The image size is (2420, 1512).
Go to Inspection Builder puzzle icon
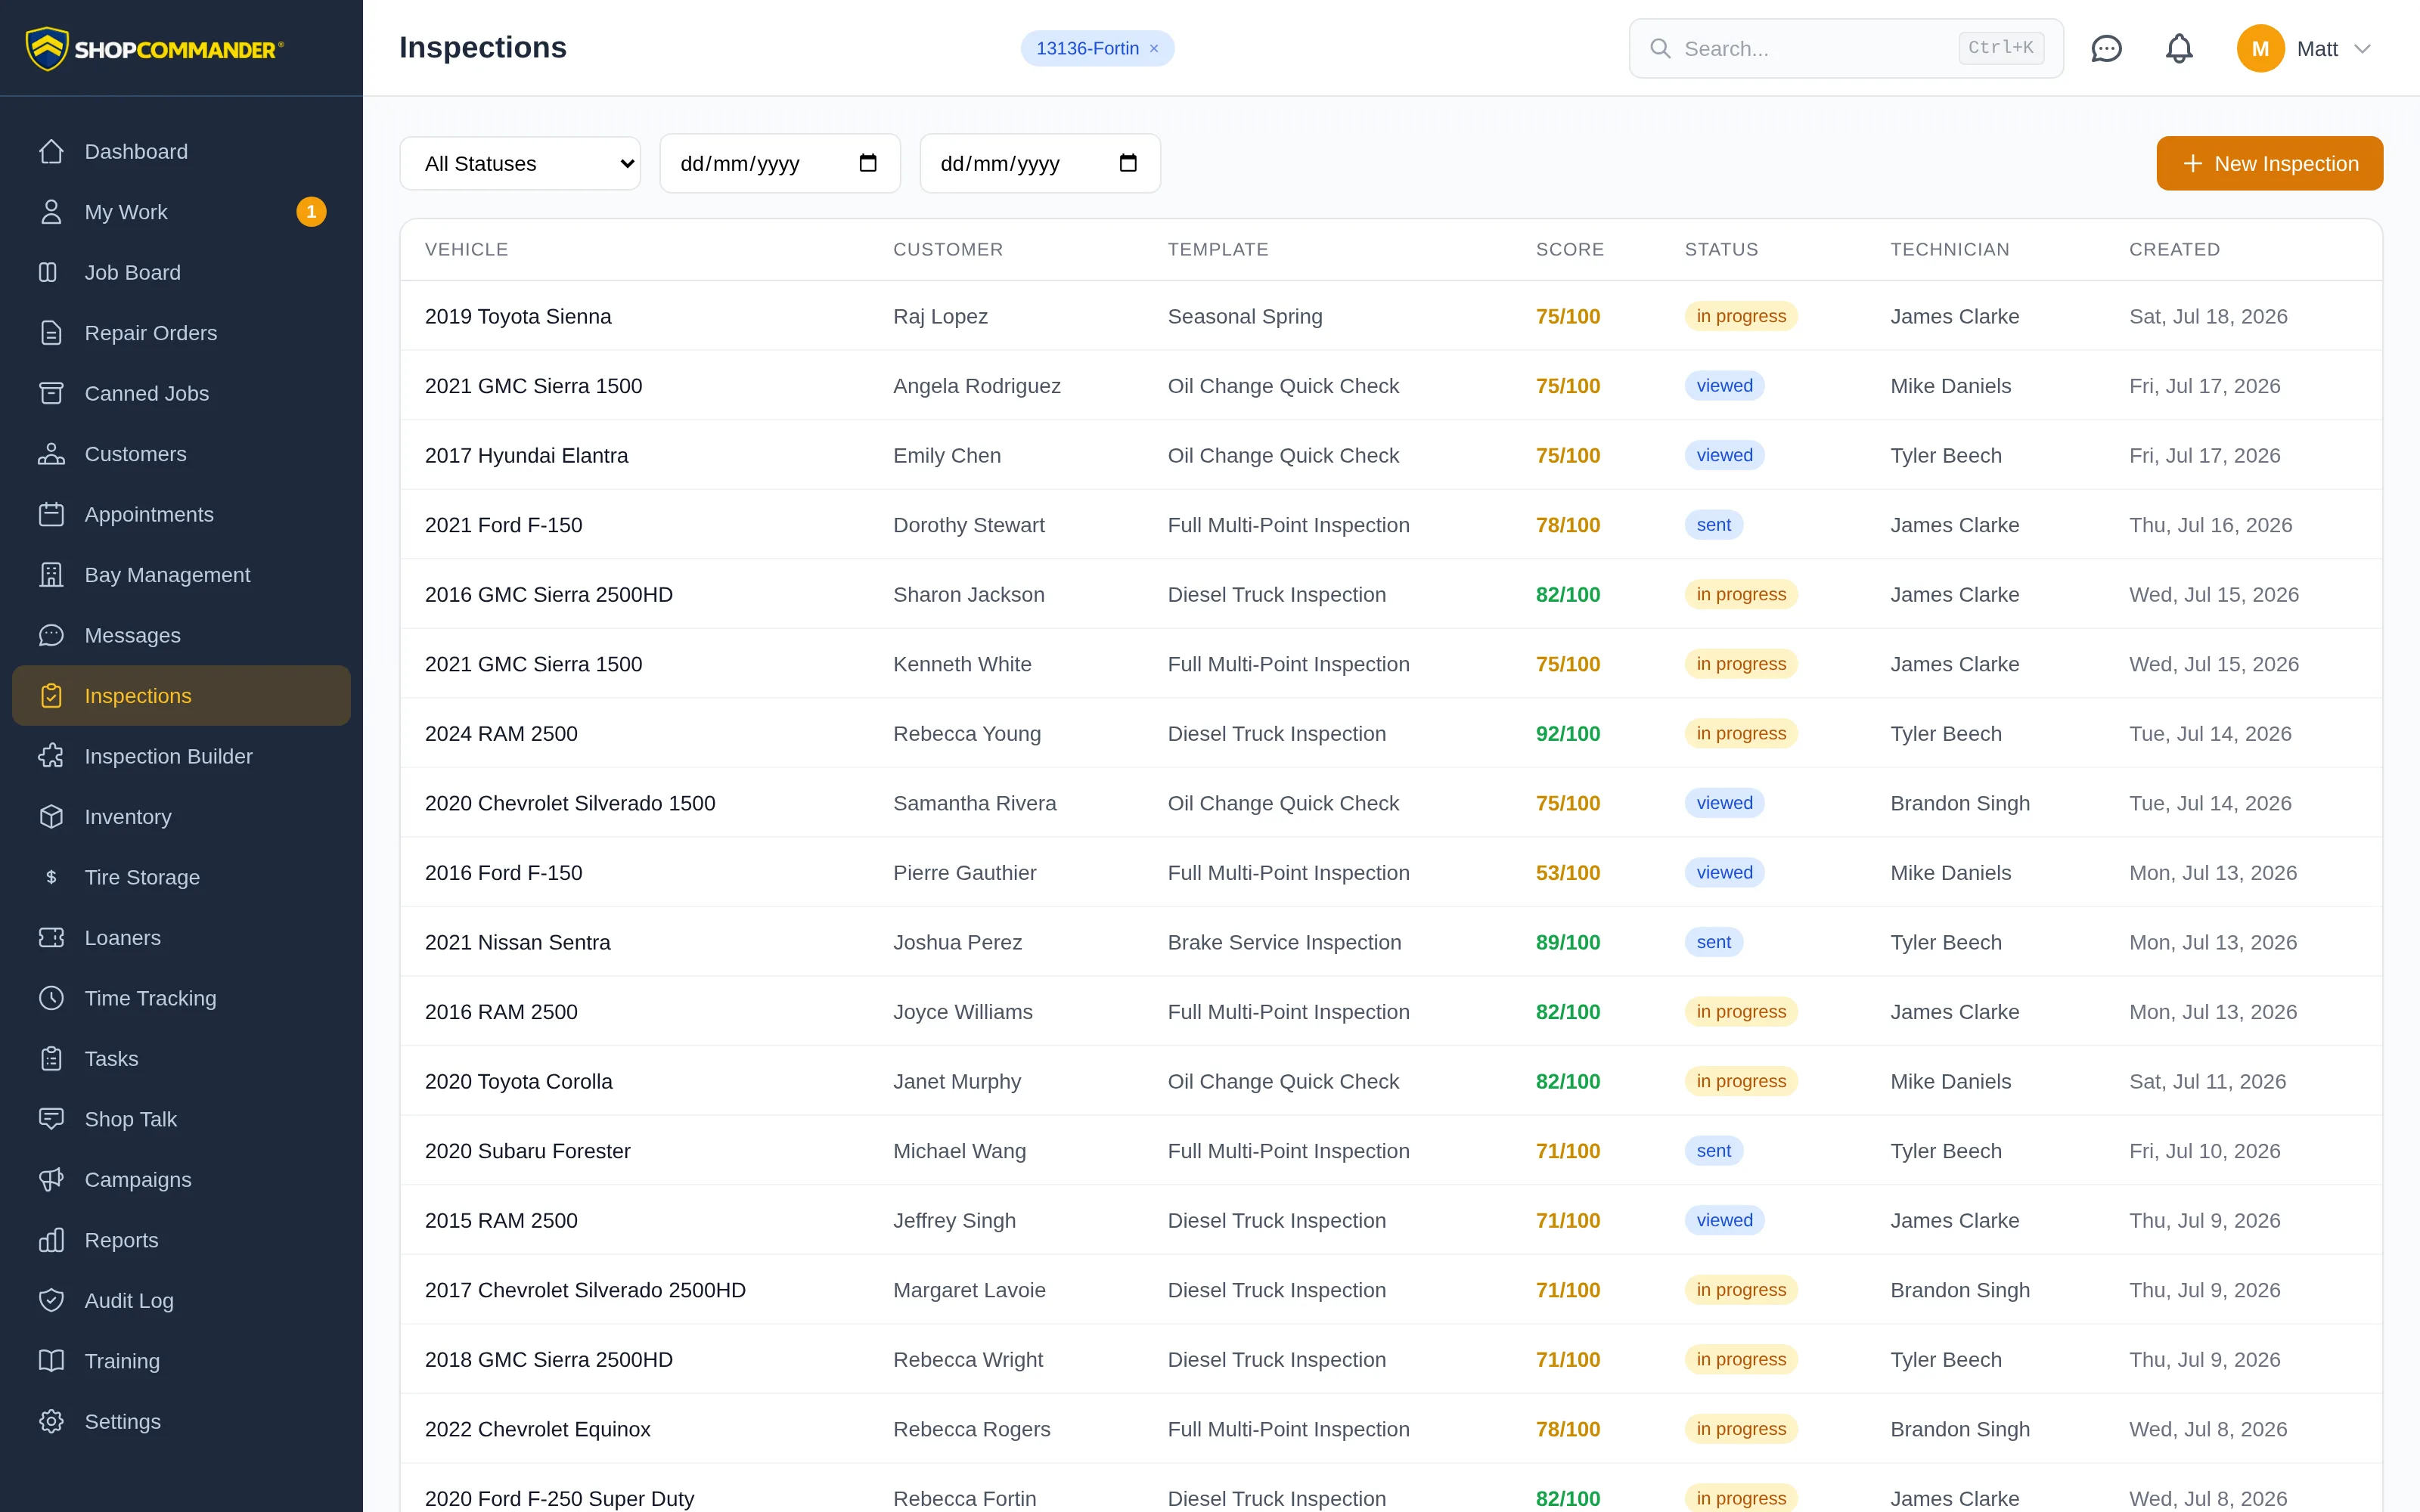pyautogui.click(x=51, y=756)
